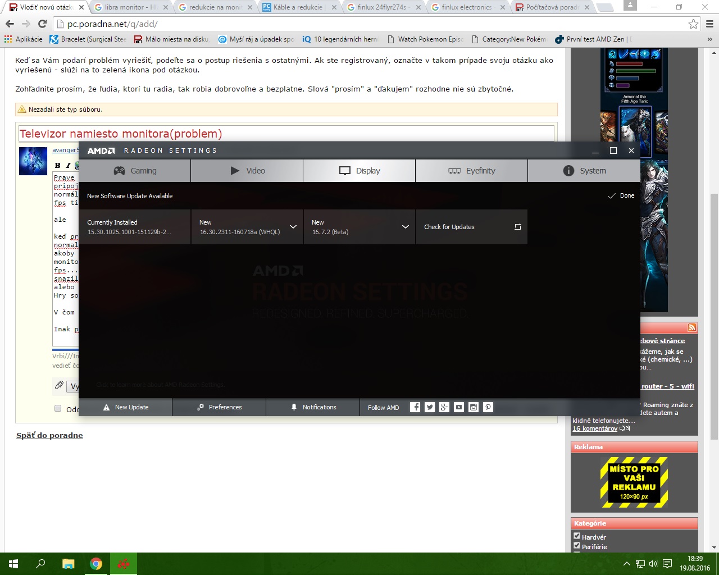Open the Chrome menu

[709, 24]
